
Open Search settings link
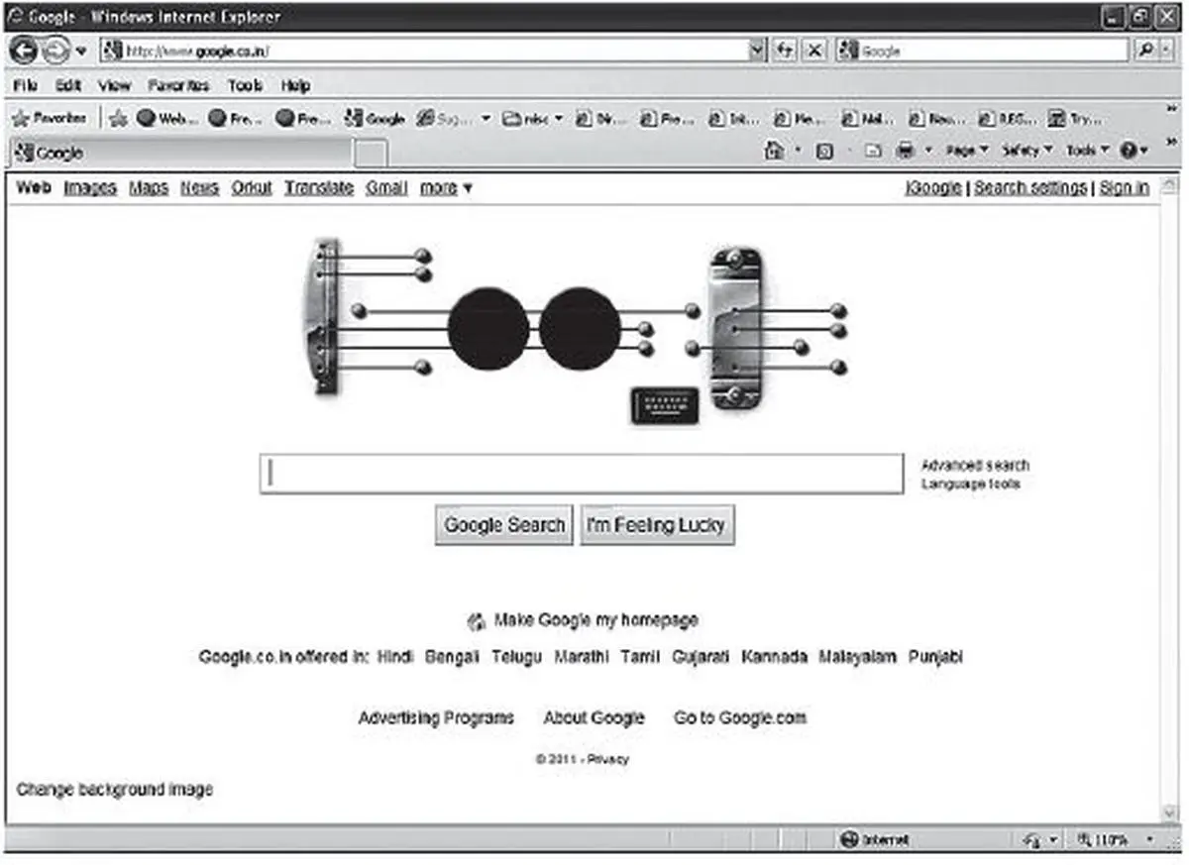pos(1030,187)
